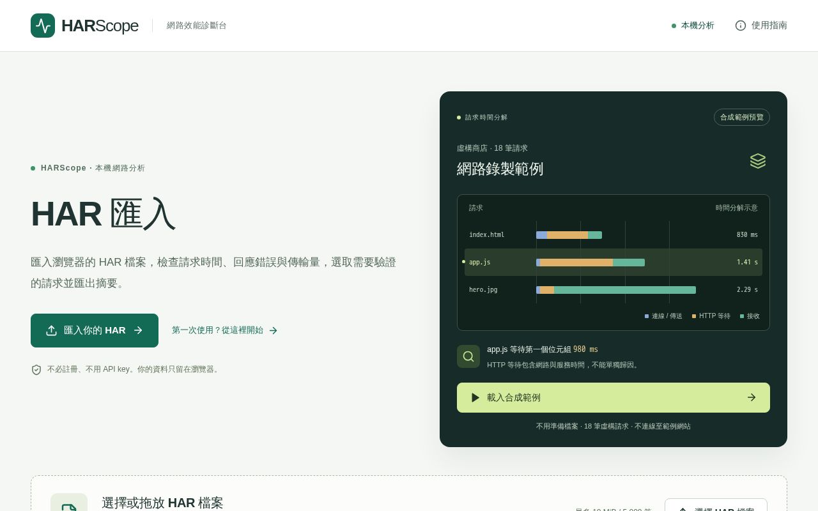The height and width of the screenshot is (511, 818).
Task: Click the HAR 匯入 page heading
Action: (103, 213)
